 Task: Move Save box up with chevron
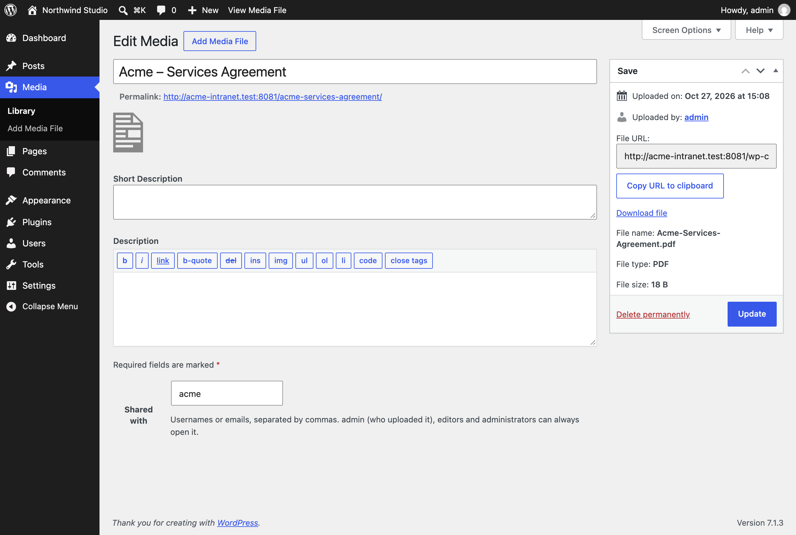click(745, 71)
